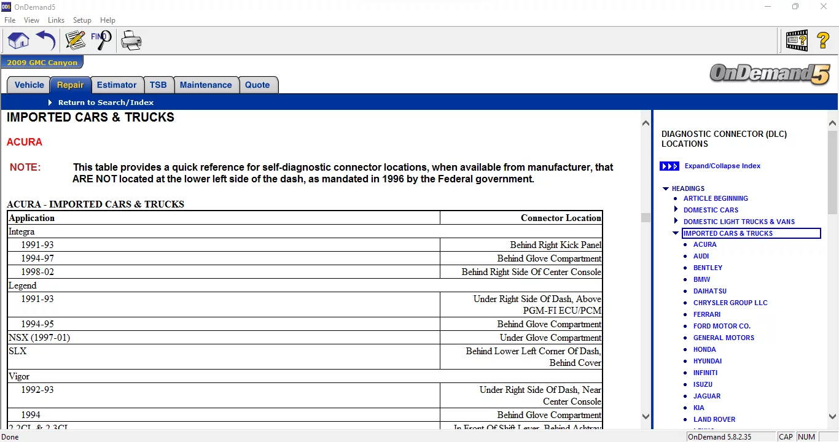Click the Expand/Collapse Index arrows icon
Screen dimensions: 839x442
(669, 166)
